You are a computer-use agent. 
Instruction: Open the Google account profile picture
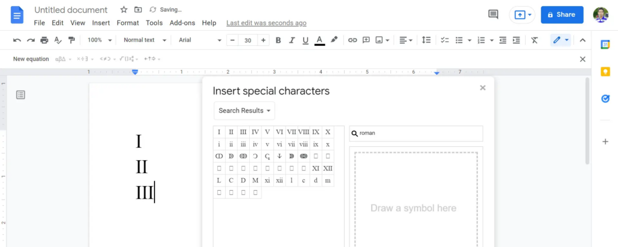point(600,14)
